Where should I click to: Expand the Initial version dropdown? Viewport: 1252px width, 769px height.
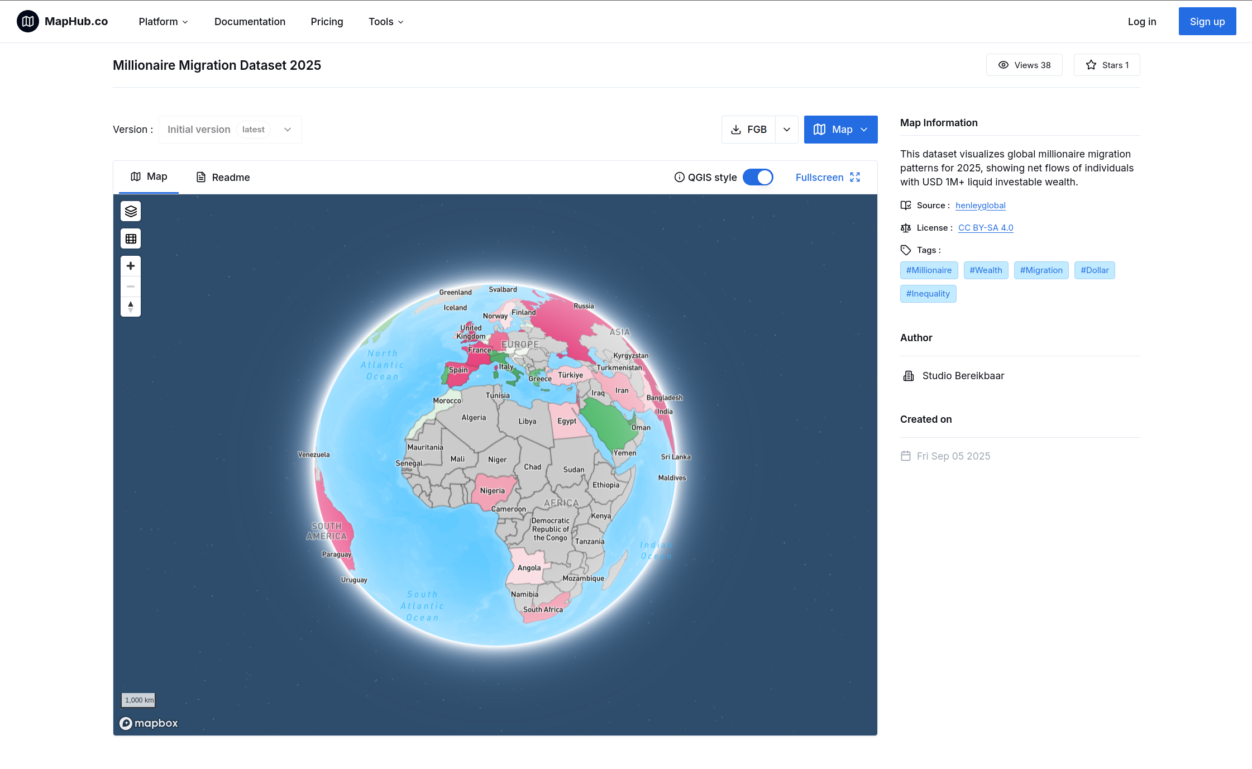(230, 130)
